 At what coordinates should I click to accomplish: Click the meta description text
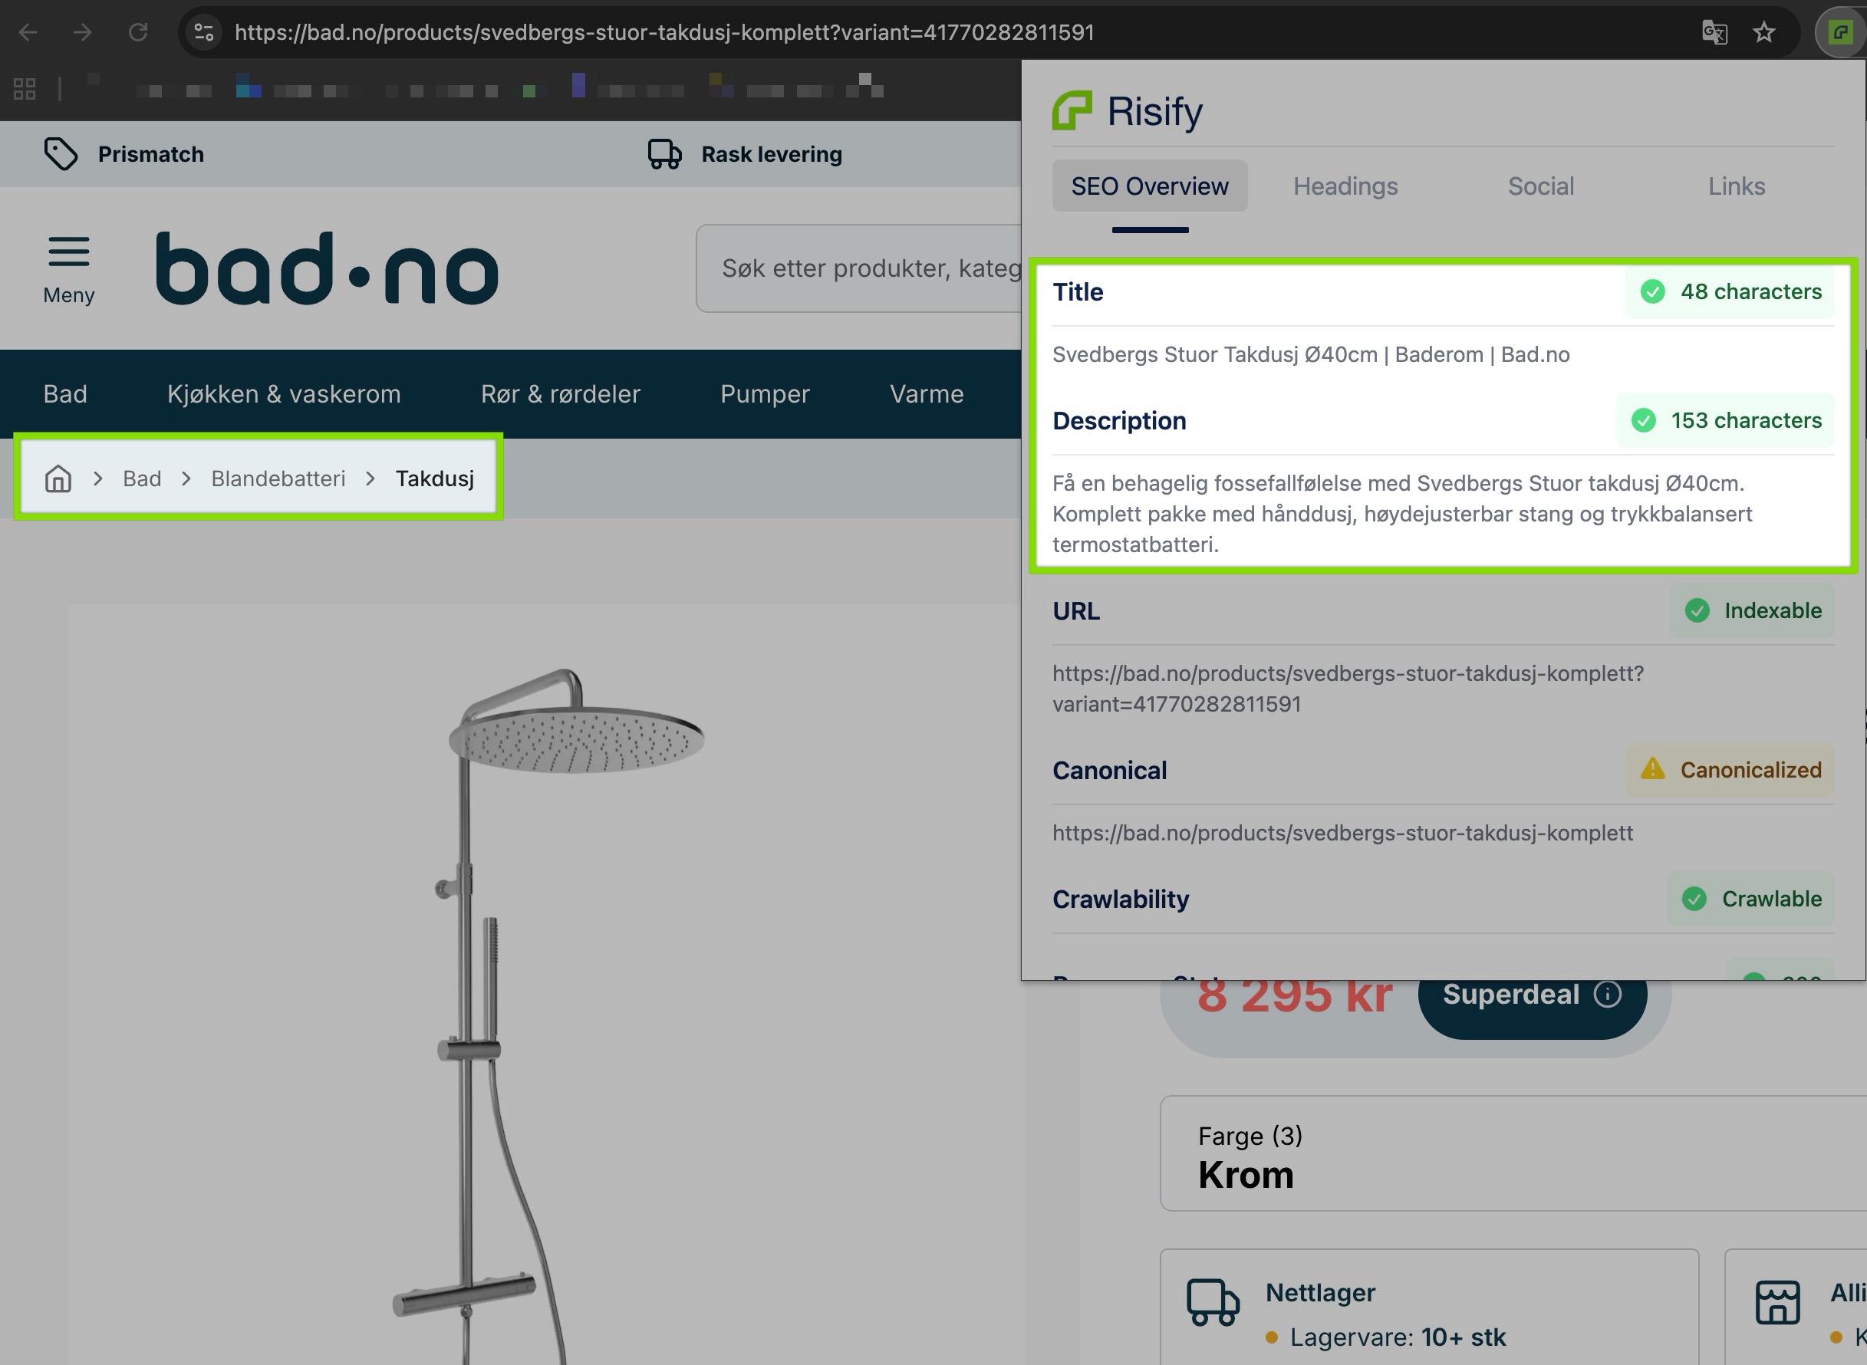point(1401,514)
